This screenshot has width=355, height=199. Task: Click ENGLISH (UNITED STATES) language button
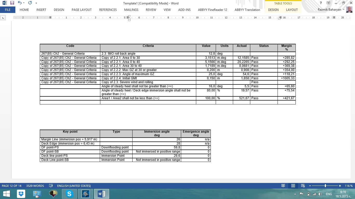point(74,186)
